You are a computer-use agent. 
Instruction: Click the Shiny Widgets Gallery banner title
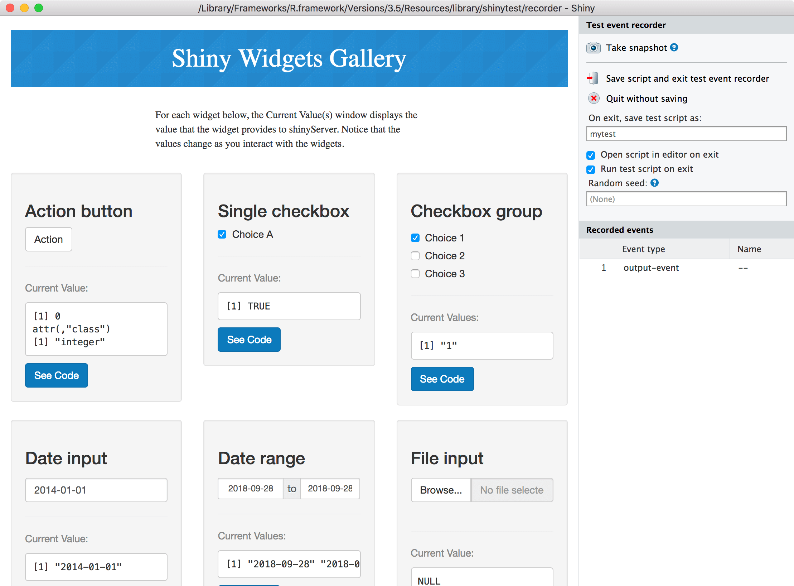coord(289,59)
